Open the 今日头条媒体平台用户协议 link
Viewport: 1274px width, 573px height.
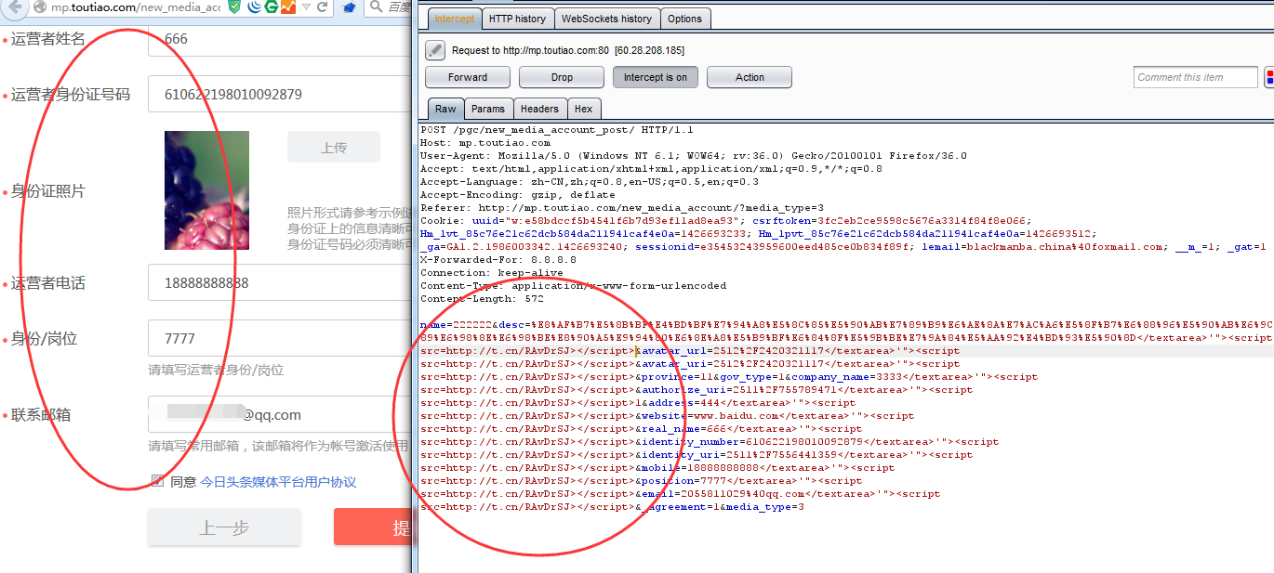(x=278, y=482)
